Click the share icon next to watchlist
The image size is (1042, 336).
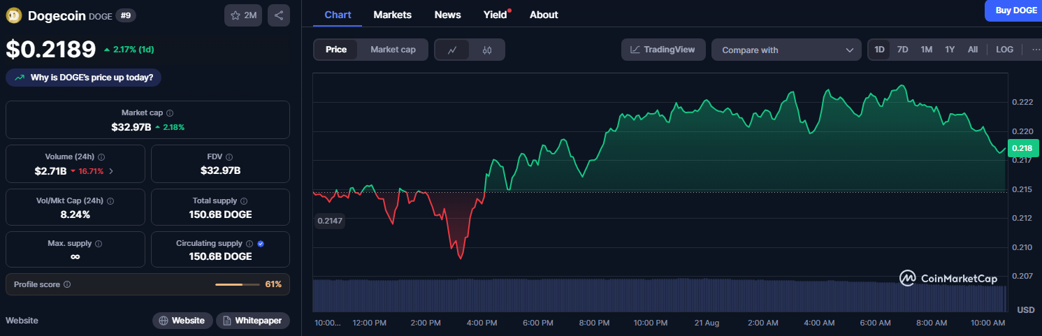(278, 15)
